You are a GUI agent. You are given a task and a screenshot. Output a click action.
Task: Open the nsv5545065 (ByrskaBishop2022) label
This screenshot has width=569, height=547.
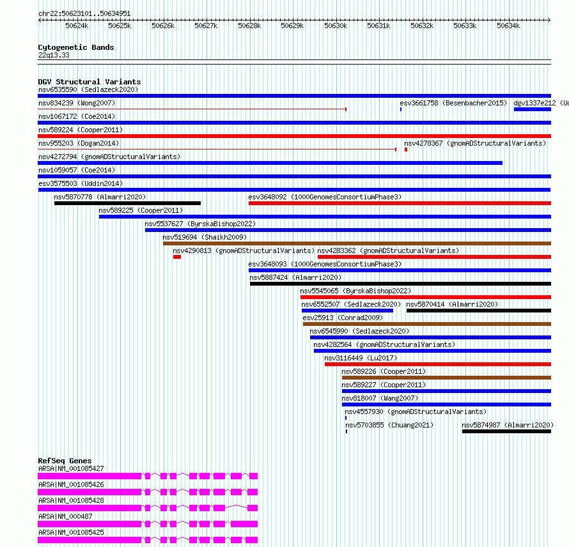point(355,291)
